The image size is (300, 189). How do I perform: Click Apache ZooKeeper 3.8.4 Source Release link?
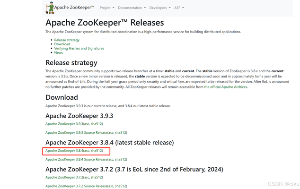tap(76, 160)
